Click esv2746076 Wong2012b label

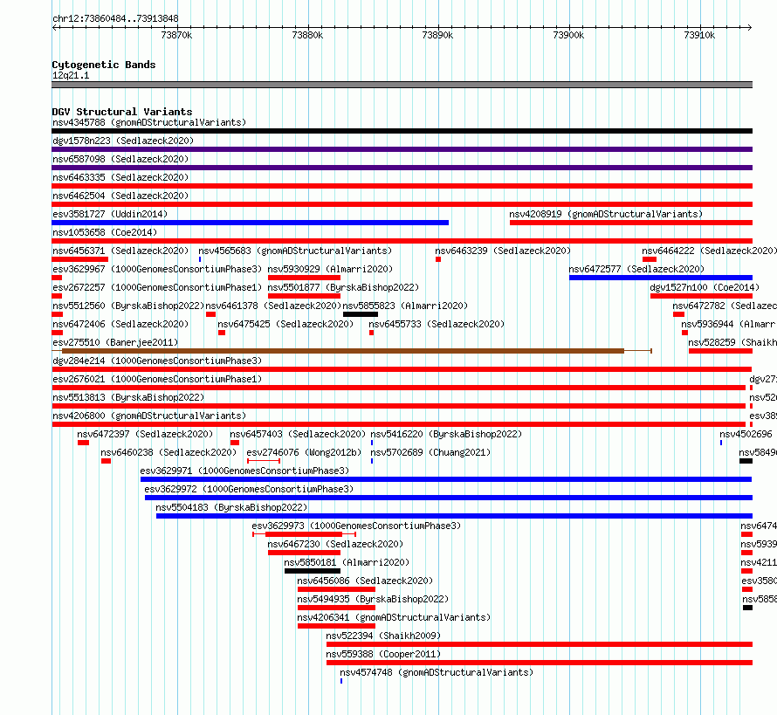304,452
